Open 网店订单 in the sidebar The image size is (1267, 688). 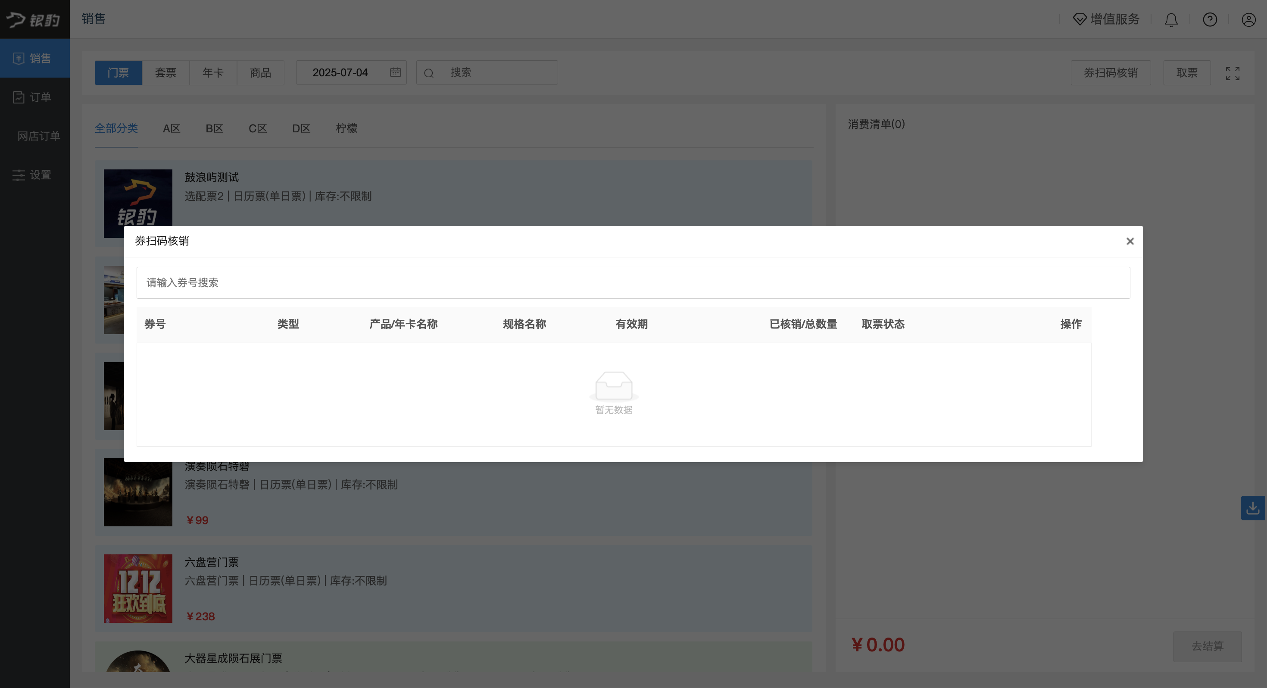(x=38, y=136)
